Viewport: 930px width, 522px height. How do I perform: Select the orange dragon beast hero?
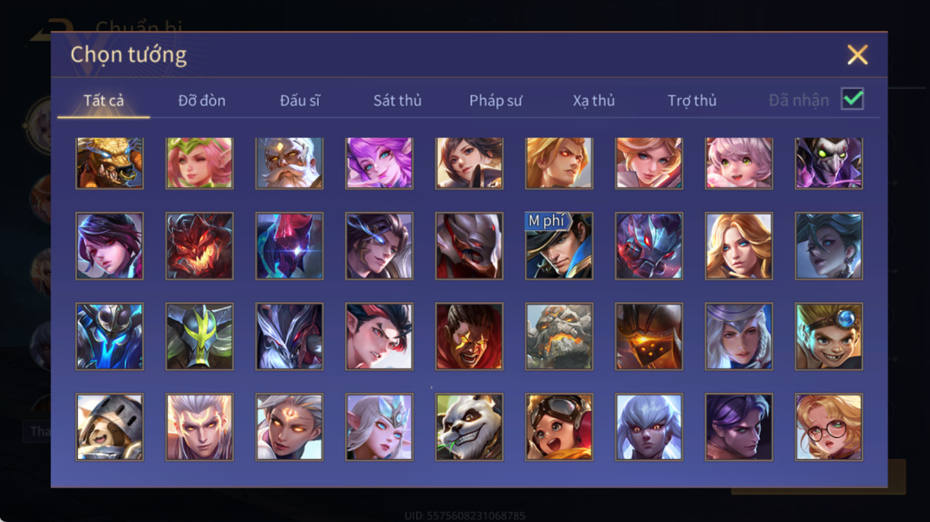110,163
